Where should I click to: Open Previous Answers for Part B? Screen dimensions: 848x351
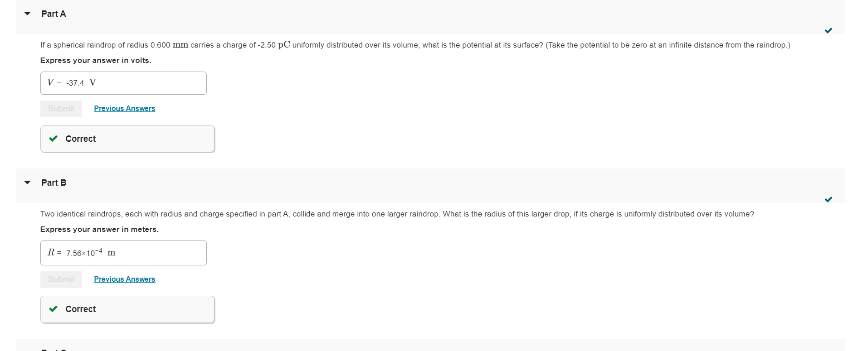tap(124, 279)
